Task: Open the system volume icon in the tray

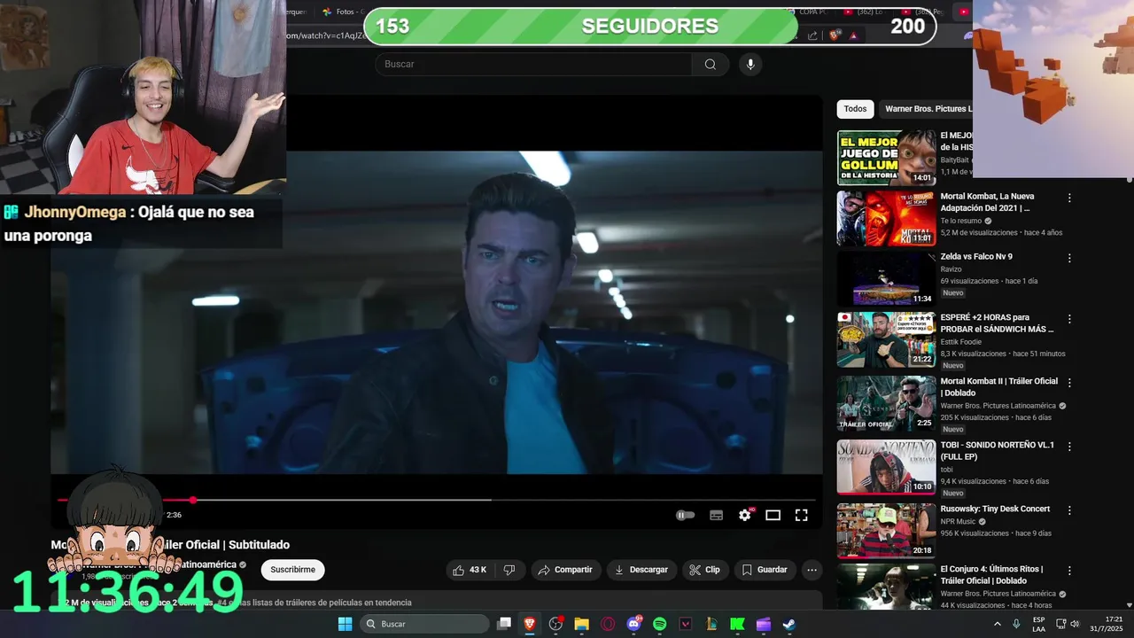Action: click(1076, 624)
